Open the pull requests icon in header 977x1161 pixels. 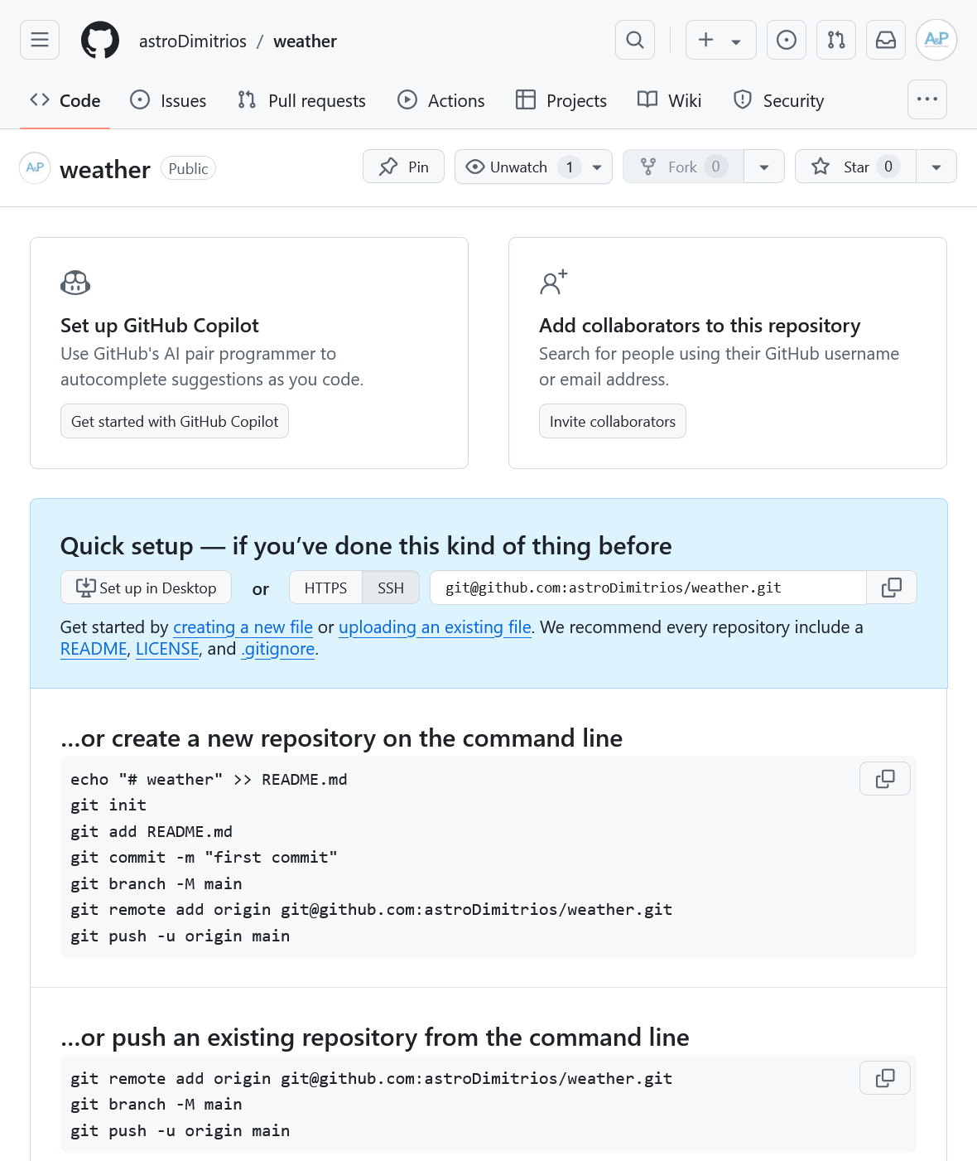pyautogui.click(x=836, y=40)
